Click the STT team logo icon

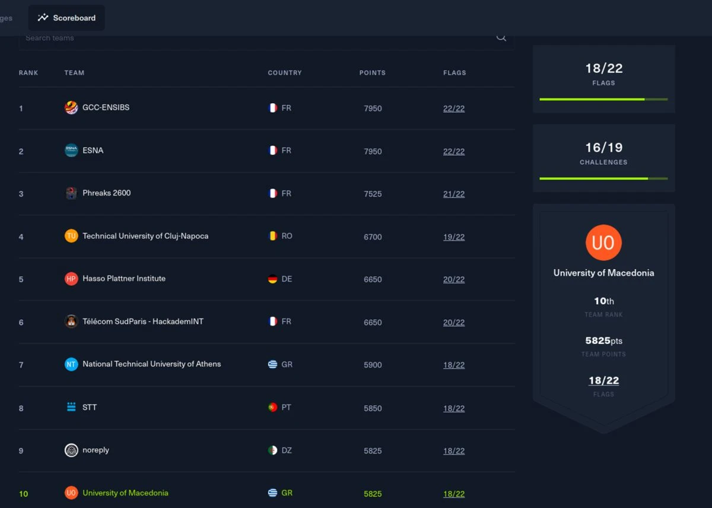(71, 407)
